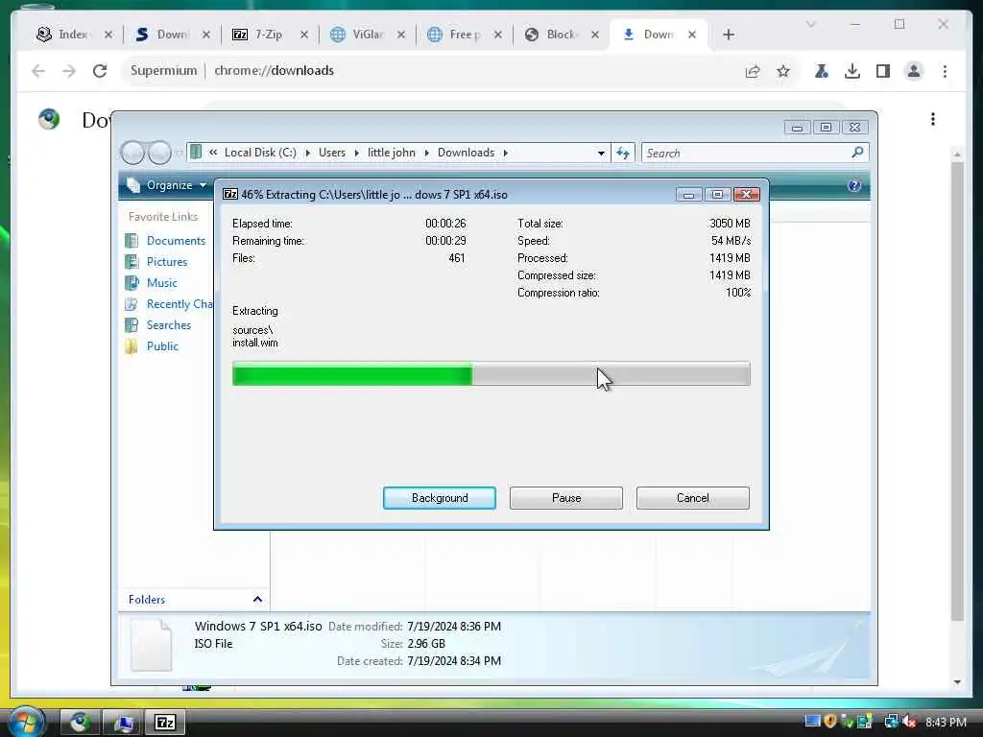983x737 pixels.
Task: Click Supermium browser taskbar button
Action: tap(80, 723)
